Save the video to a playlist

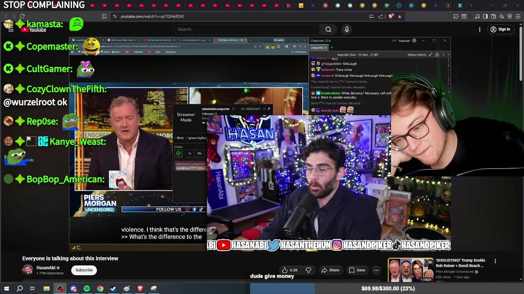click(357, 270)
